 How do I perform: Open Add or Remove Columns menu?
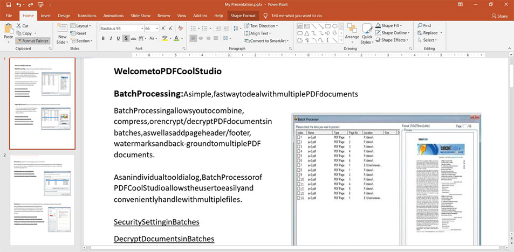[x=226, y=38]
